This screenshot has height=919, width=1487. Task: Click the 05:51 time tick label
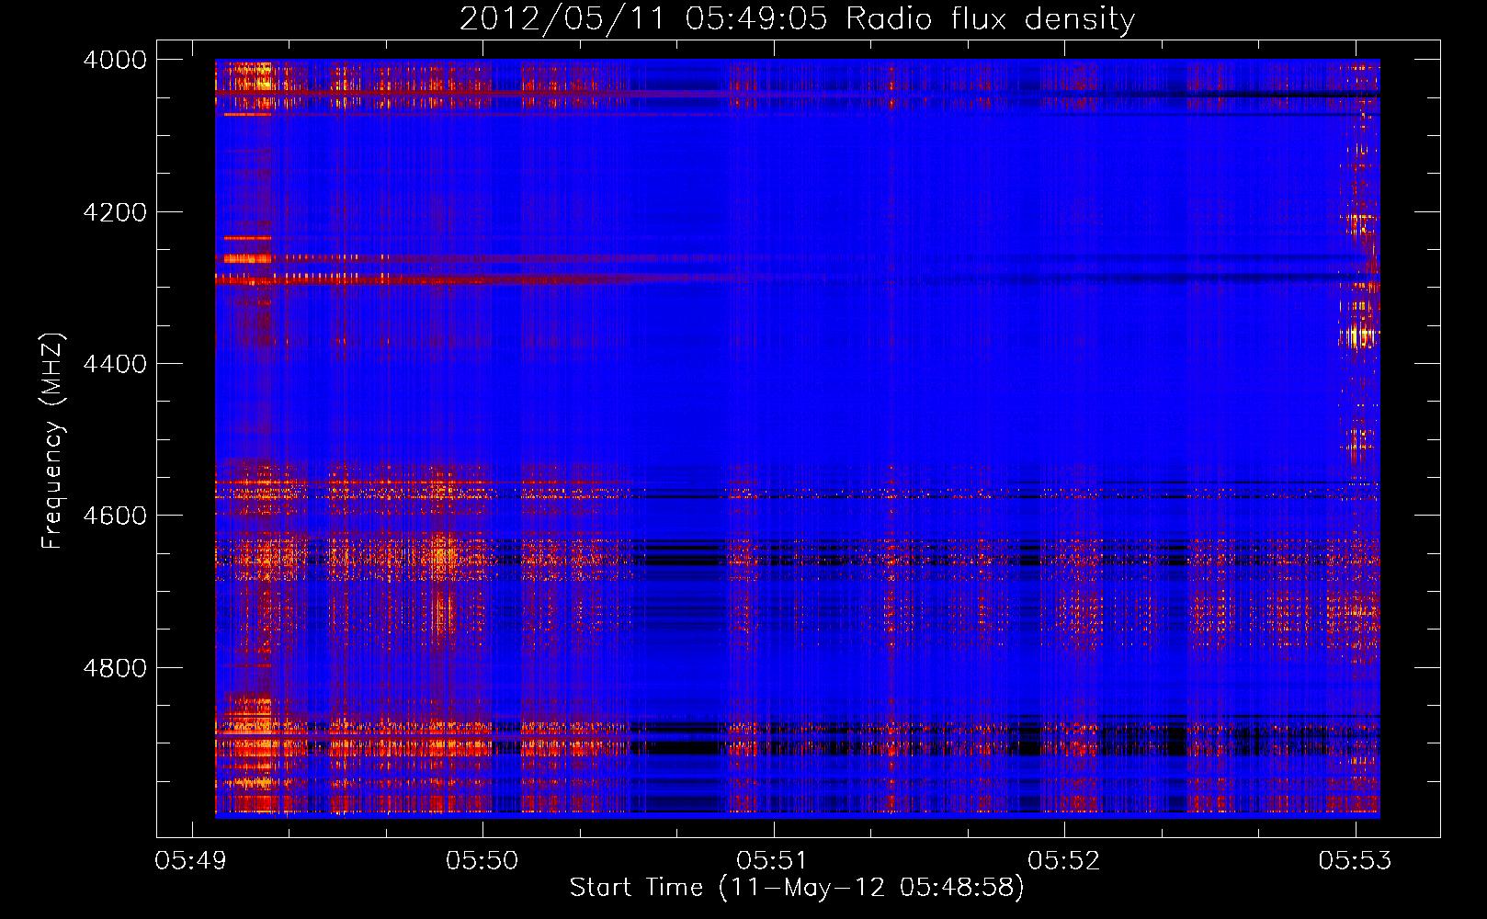pos(773,861)
